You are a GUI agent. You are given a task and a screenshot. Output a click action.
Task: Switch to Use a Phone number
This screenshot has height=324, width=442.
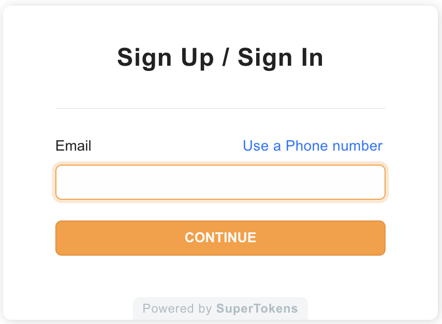tap(313, 146)
